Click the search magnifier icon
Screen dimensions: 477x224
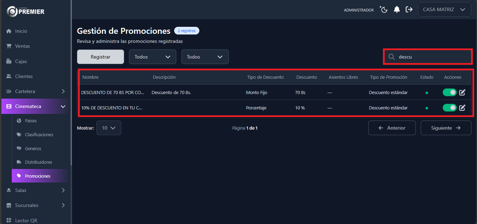[x=392, y=57]
